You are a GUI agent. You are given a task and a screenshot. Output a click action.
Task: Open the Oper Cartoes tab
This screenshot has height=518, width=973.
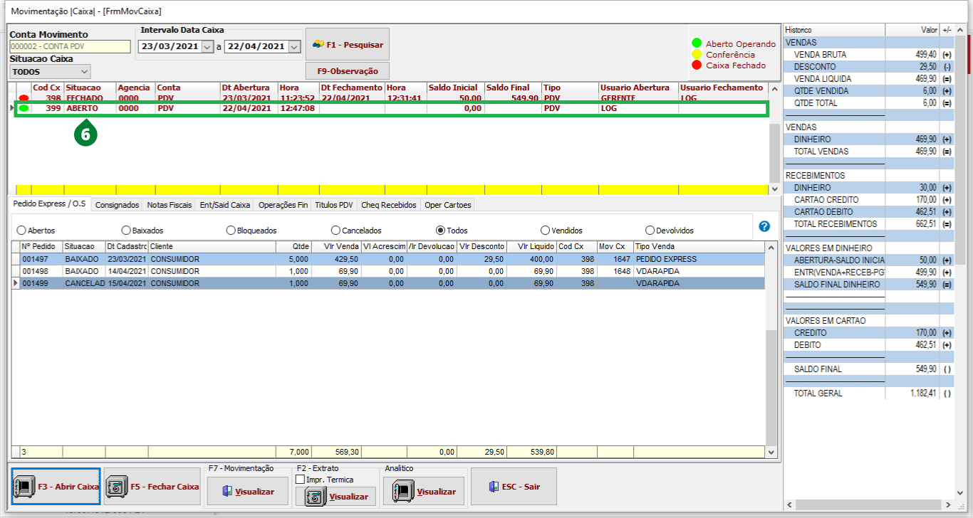[448, 205]
